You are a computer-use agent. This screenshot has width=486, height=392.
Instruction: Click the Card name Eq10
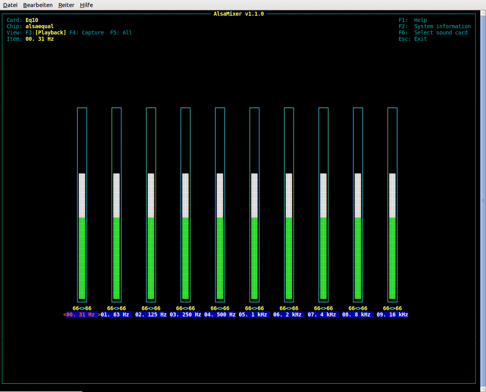coord(32,20)
